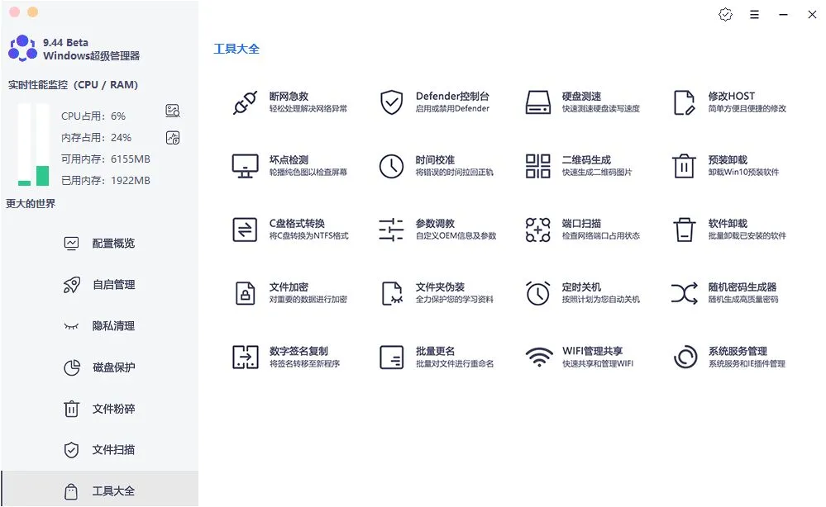Open 硬盘测速 disk speed test

tap(538, 102)
